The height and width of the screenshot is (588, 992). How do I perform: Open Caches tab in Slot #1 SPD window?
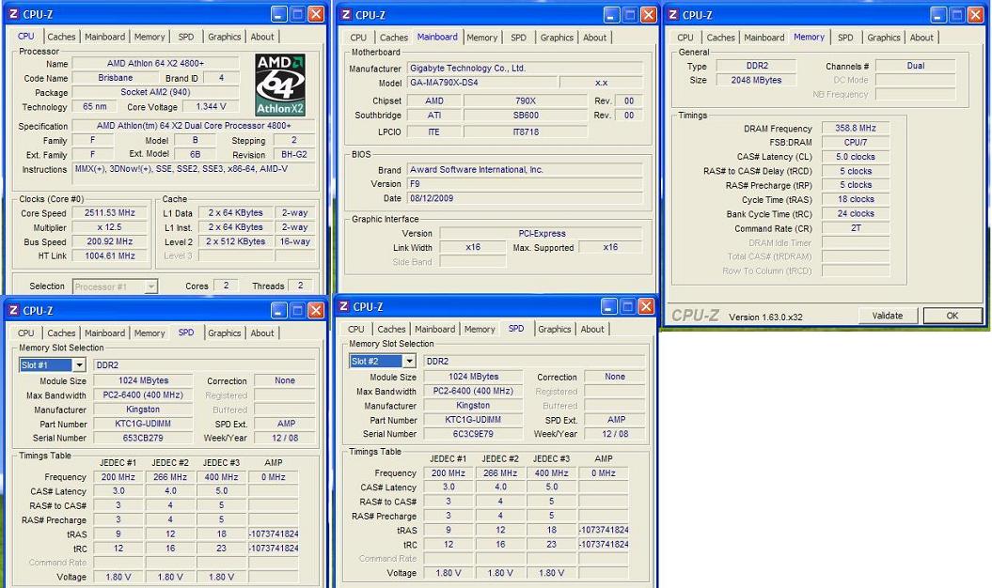click(61, 333)
